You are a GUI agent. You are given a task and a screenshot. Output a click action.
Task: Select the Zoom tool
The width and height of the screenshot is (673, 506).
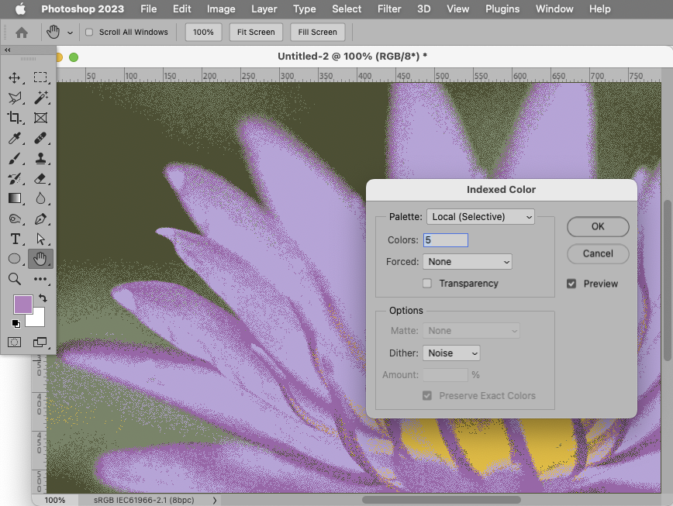(14, 279)
